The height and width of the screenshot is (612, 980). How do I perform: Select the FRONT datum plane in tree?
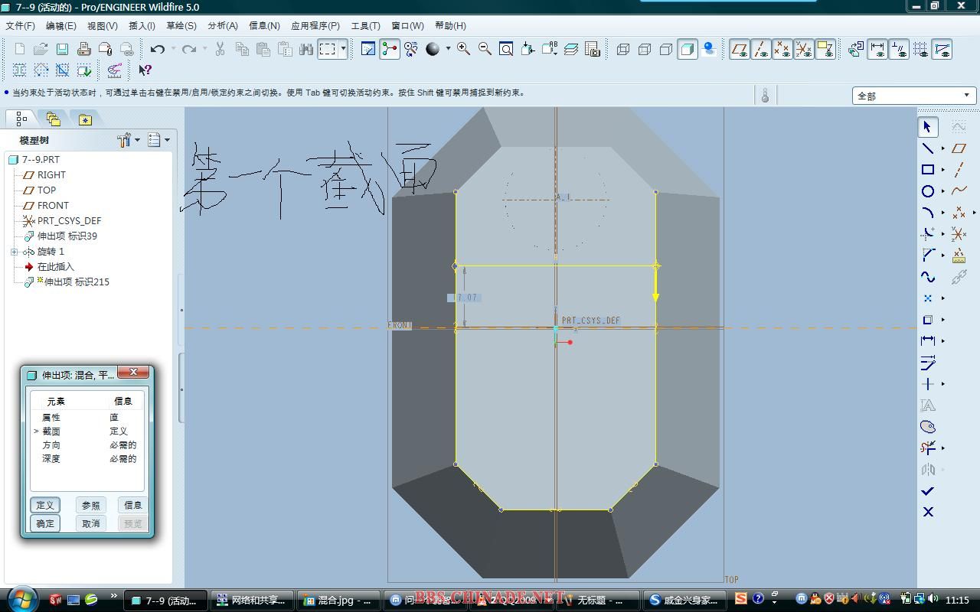(53, 206)
